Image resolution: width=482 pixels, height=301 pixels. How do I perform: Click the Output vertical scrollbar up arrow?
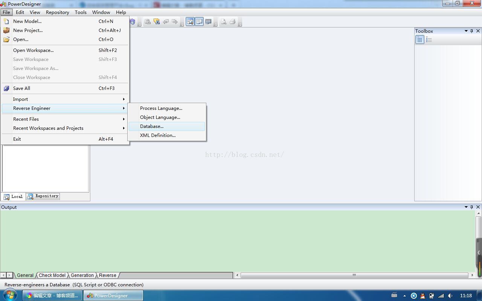(479, 213)
